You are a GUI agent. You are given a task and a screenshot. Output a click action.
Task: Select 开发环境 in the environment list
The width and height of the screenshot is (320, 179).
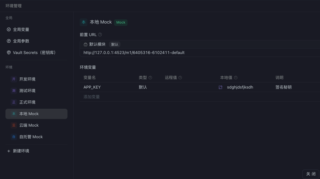pyautogui.click(x=36, y=79)
